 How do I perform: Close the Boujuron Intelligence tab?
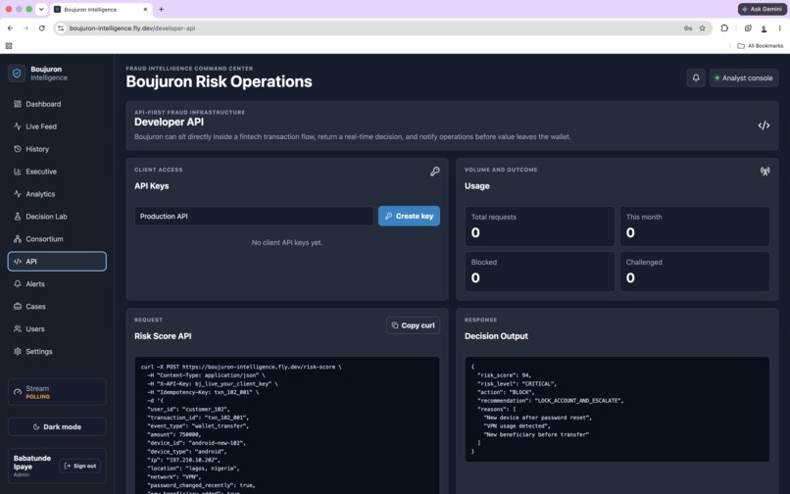[x=145, y=9]
